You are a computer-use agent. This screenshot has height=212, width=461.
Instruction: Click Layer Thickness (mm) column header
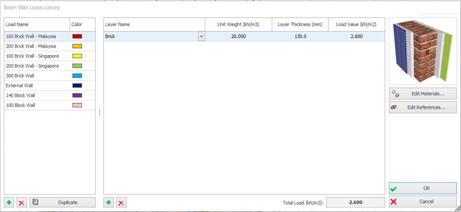pyautogui.click(x=300, y=25)
